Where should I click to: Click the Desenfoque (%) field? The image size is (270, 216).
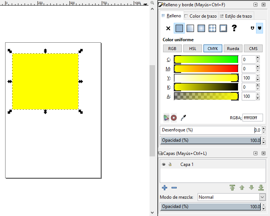[211, 130]
